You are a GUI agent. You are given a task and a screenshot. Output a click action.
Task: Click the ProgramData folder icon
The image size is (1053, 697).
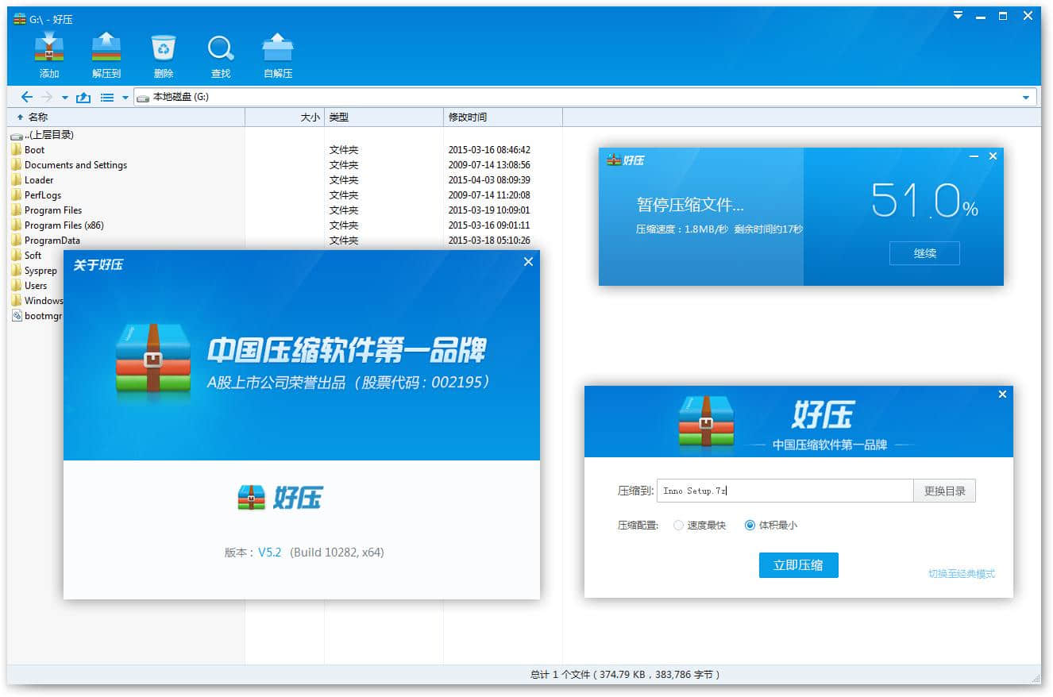point(16,240)
